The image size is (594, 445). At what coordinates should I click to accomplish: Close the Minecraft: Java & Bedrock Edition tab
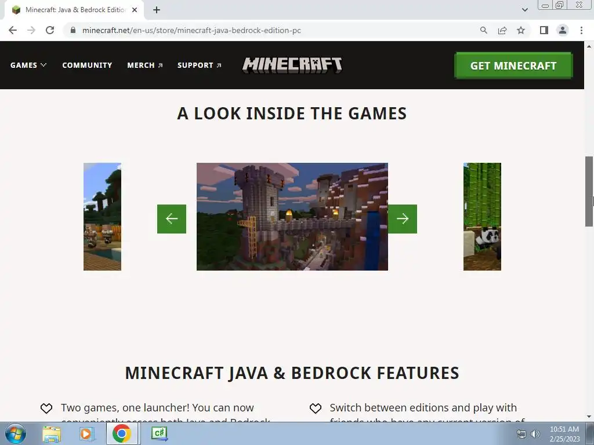(x=135, y=10)
